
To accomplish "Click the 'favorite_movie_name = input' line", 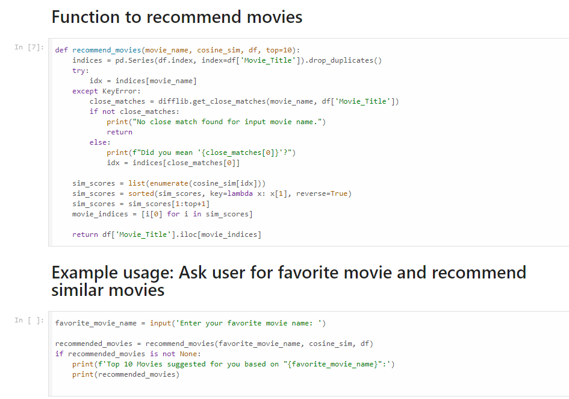I will (190, 323).
